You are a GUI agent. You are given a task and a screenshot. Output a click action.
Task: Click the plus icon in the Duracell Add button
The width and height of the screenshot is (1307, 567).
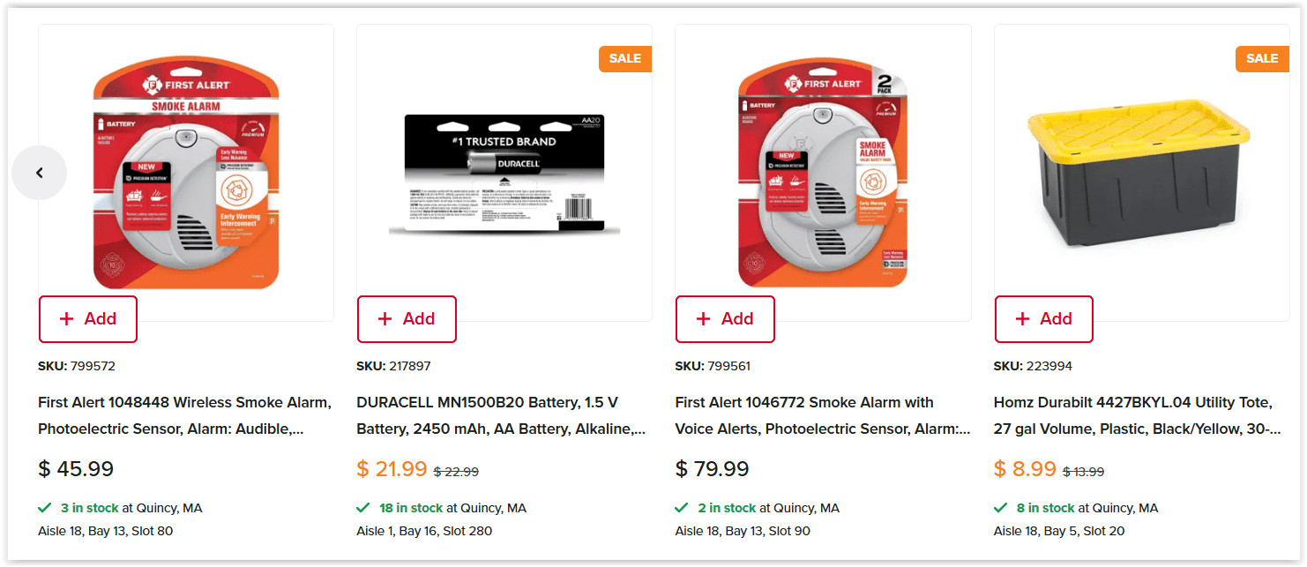coord(385,318)
